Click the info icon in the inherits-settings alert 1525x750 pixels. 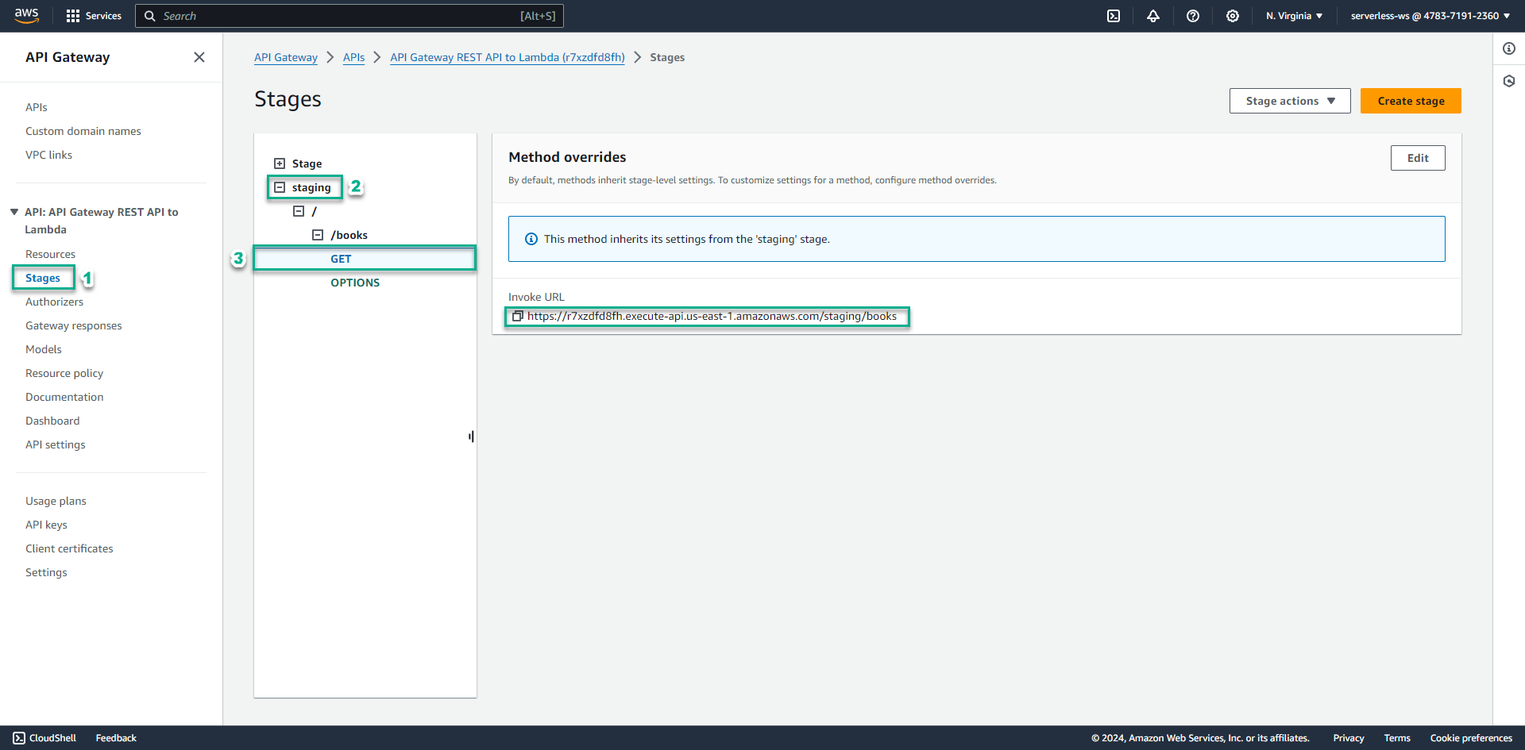pyautogui.click(x=531, y=239)
